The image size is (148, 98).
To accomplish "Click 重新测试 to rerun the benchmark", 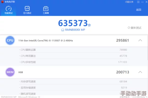I will coord(135,28).
